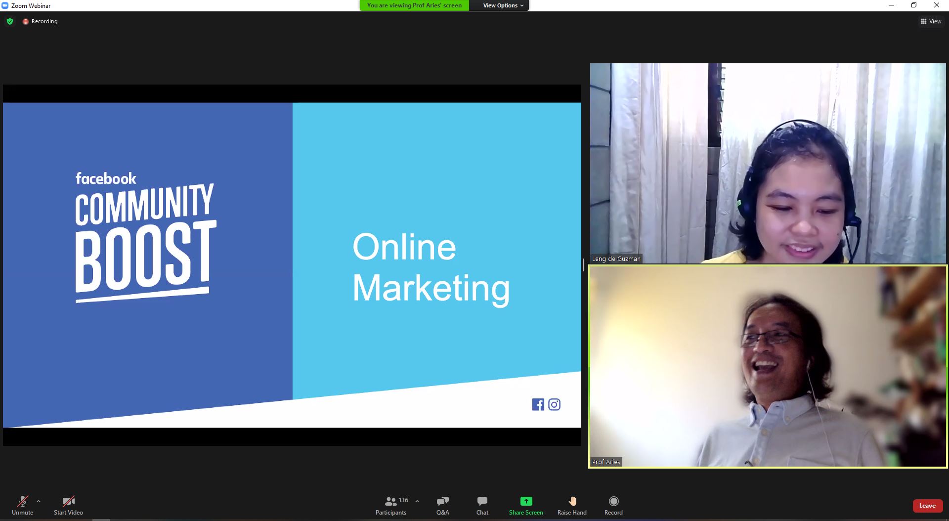The image size is (949, 521).
Task: Minimize the Zoom Webinar window
Action: point(892,5)
